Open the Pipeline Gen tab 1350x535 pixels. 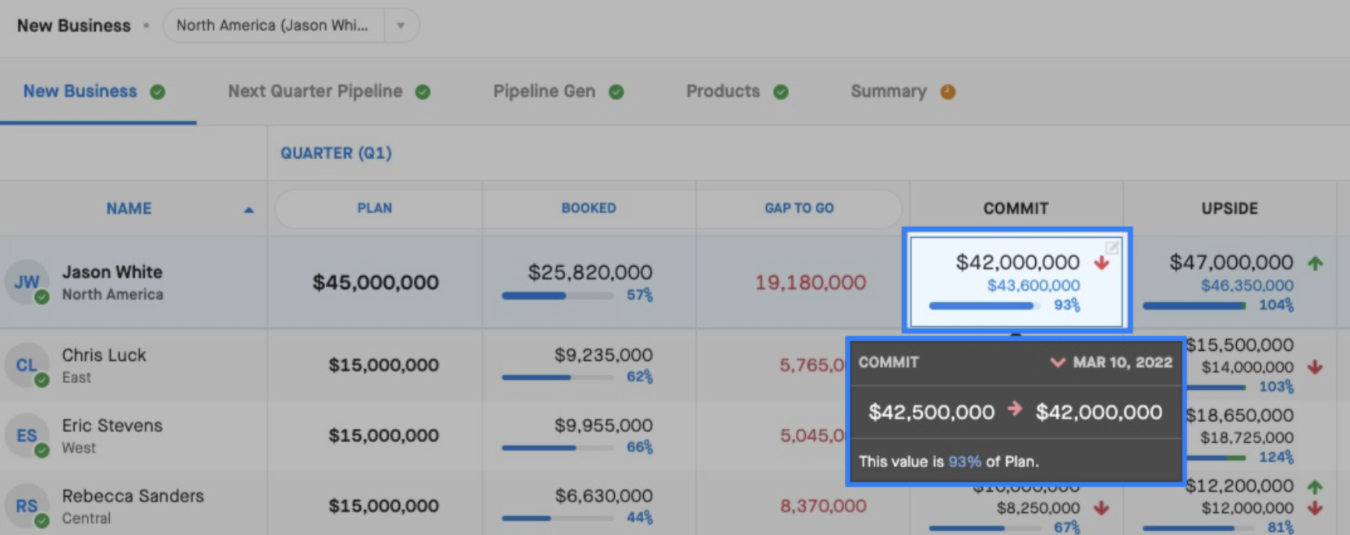coord(544,91)
